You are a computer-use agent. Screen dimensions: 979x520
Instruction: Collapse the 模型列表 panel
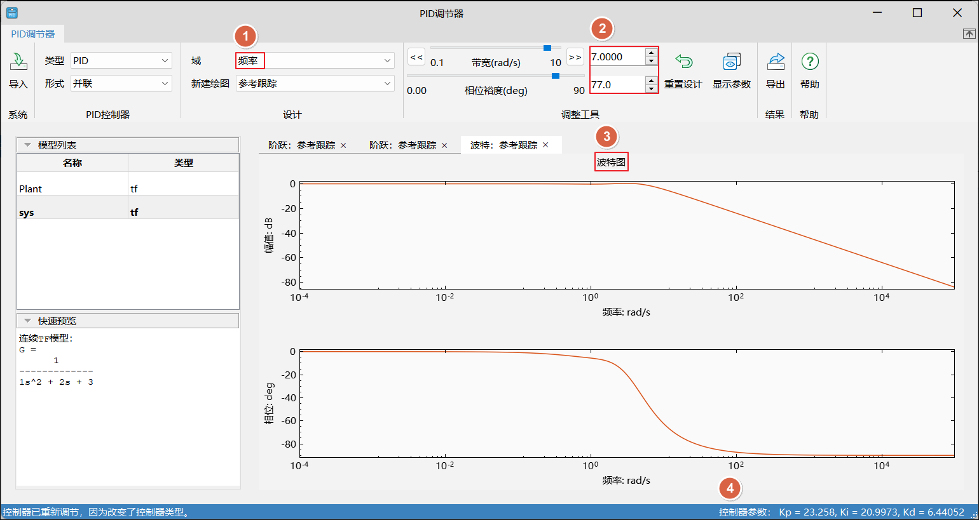coord(27,145)
